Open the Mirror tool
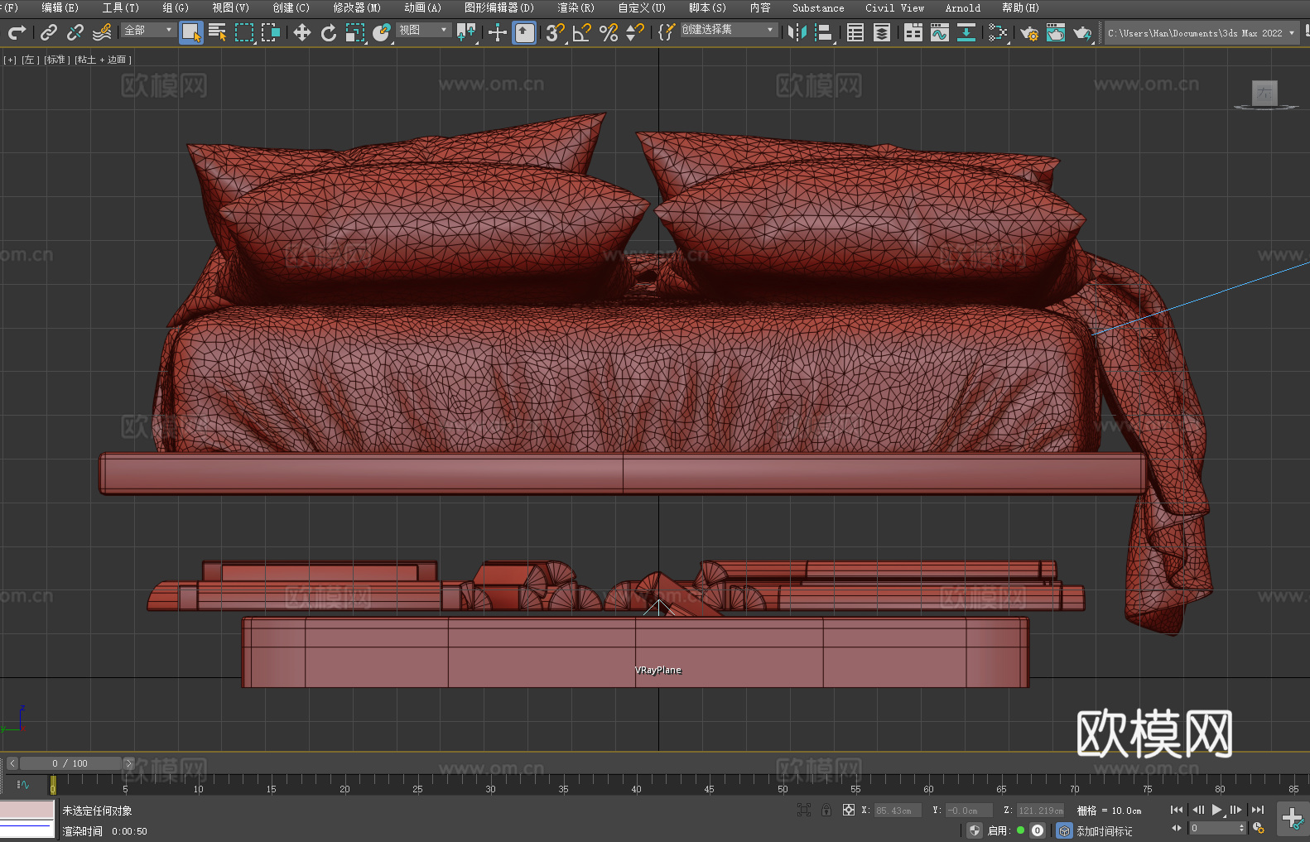Image resolution: width=1310 pixels, height=842 pixels. tap(797, 32)
